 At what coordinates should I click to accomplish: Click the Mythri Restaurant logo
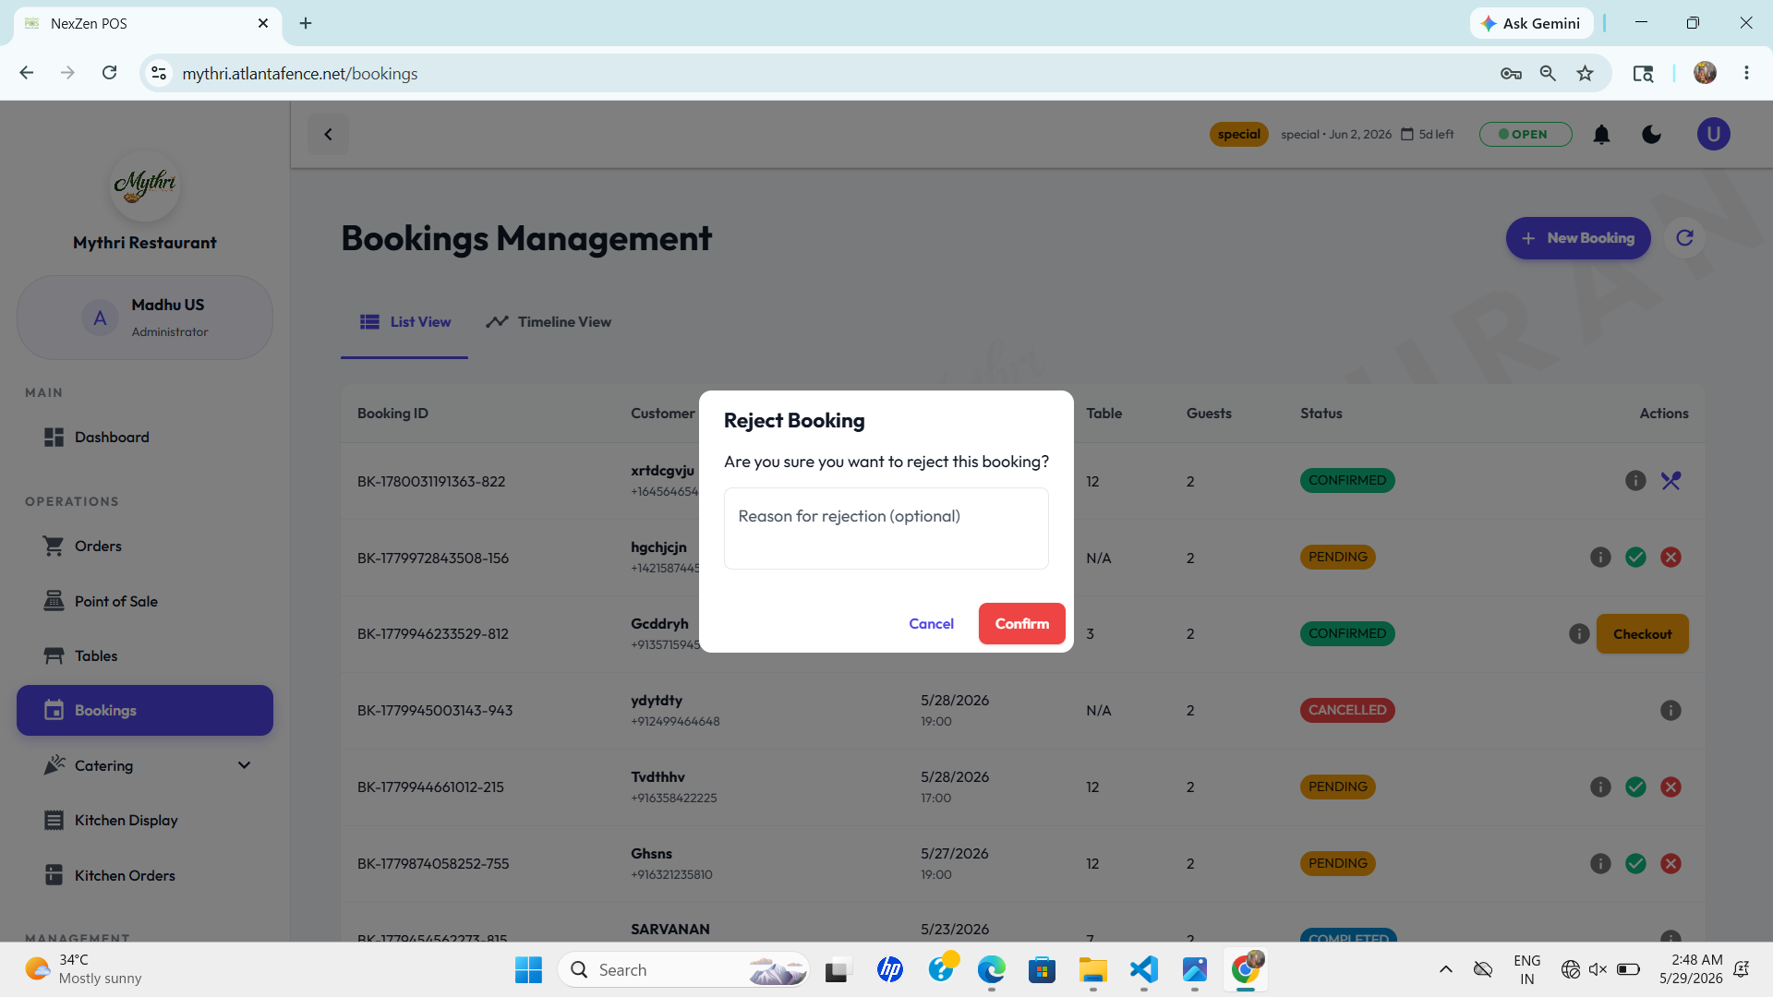tap(145, 186)
